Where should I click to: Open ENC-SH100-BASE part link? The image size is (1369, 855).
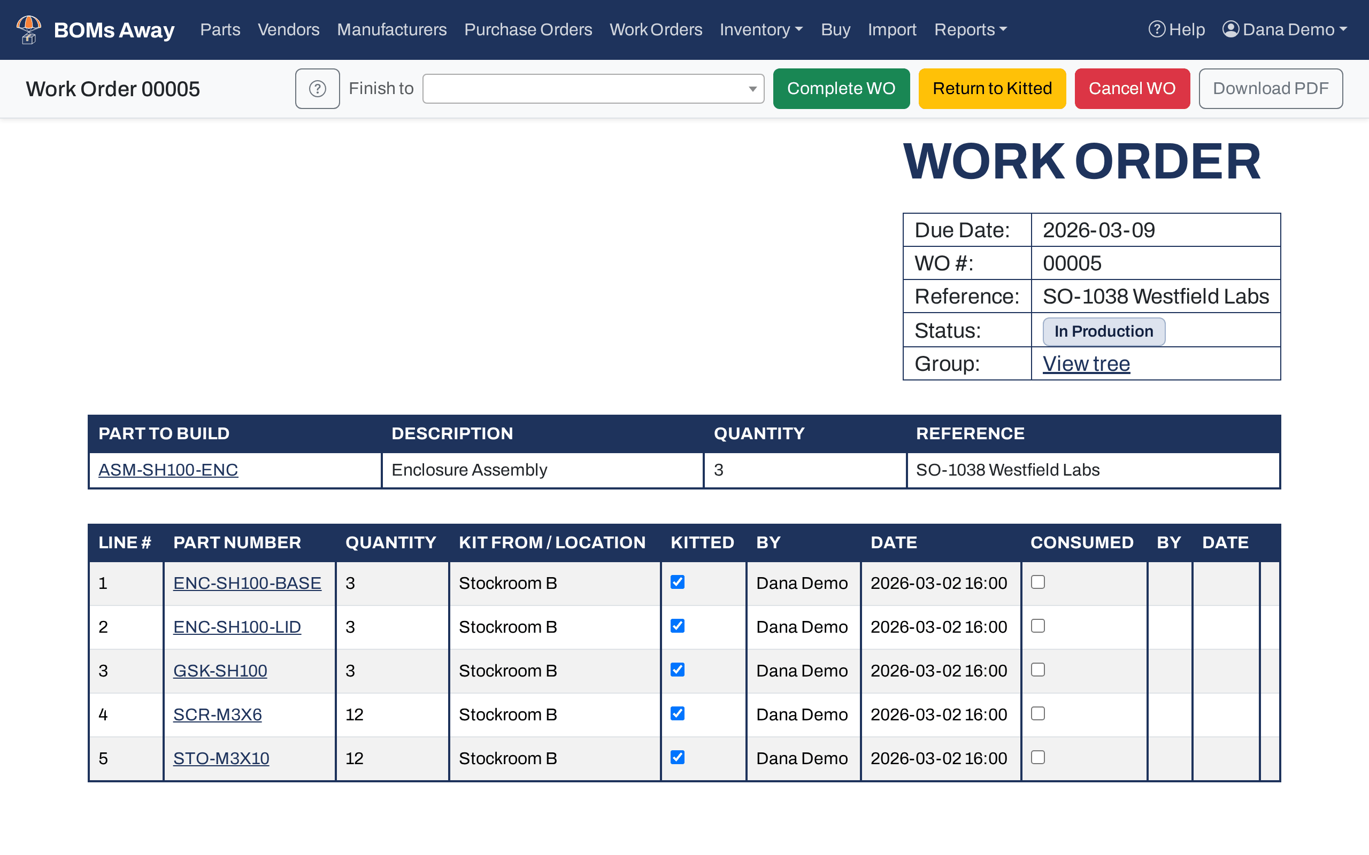point(247,583)
